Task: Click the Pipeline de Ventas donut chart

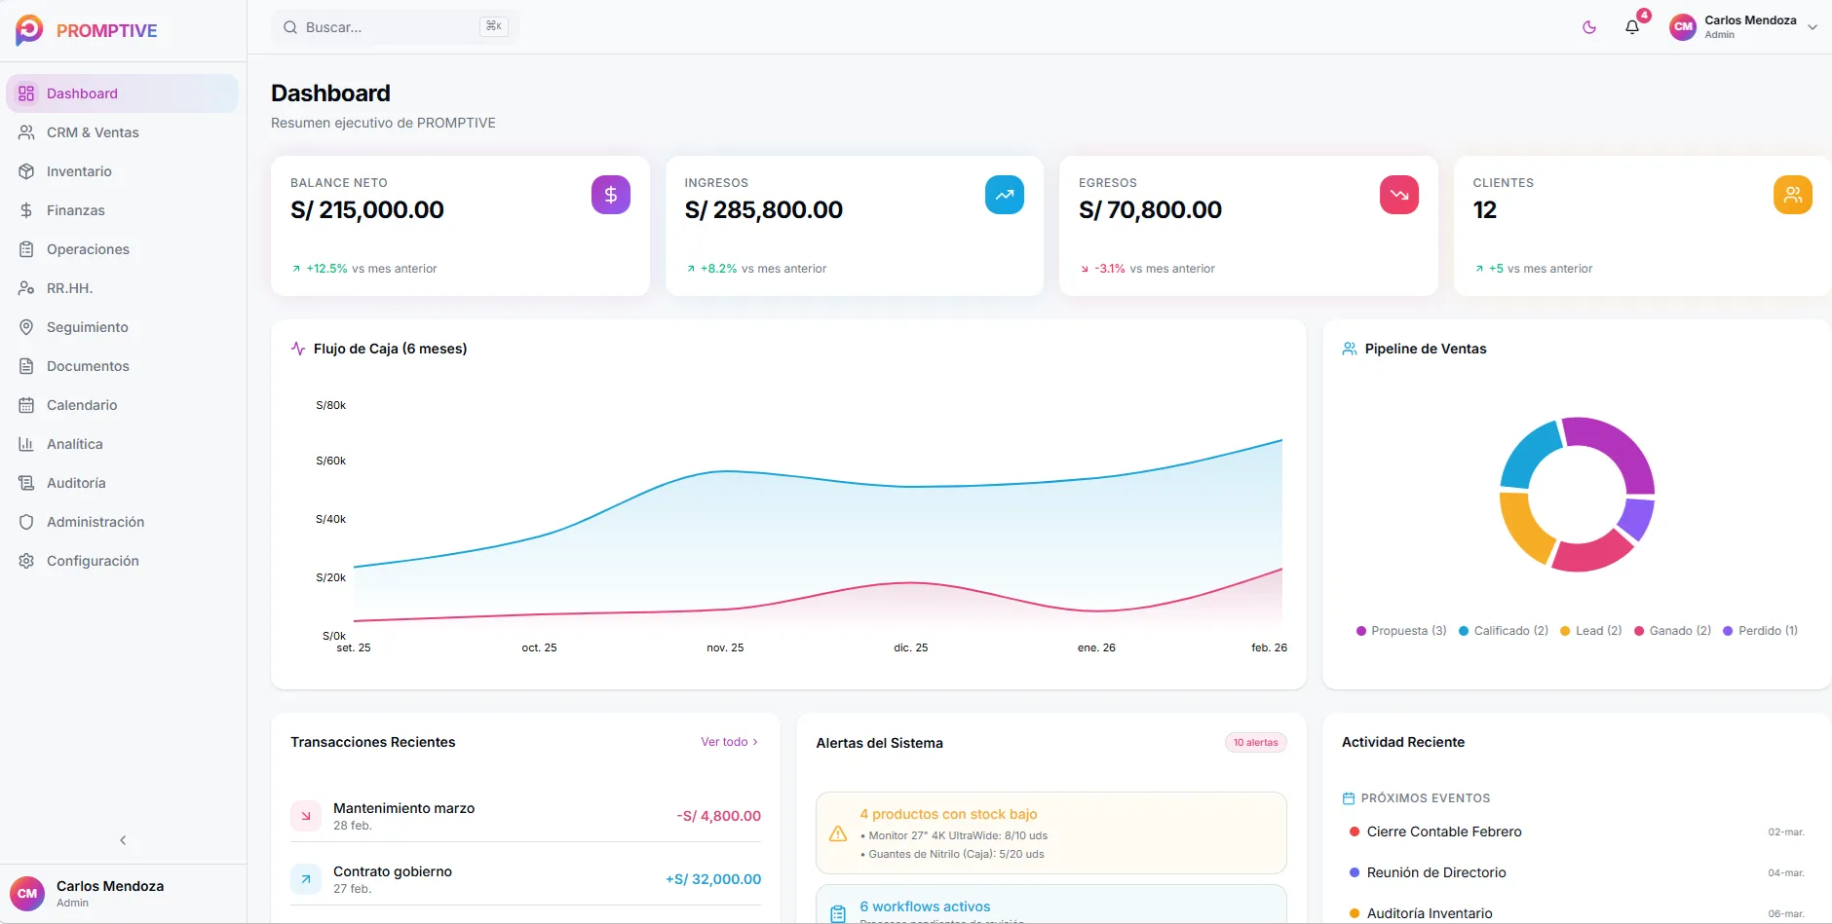Action: 1575,495
